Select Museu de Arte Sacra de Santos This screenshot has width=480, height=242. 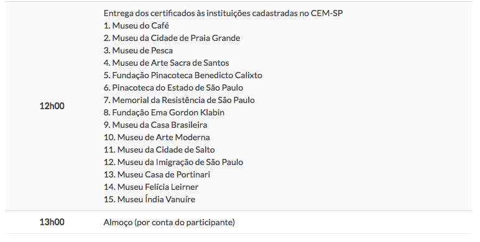[x=166, y=63]
